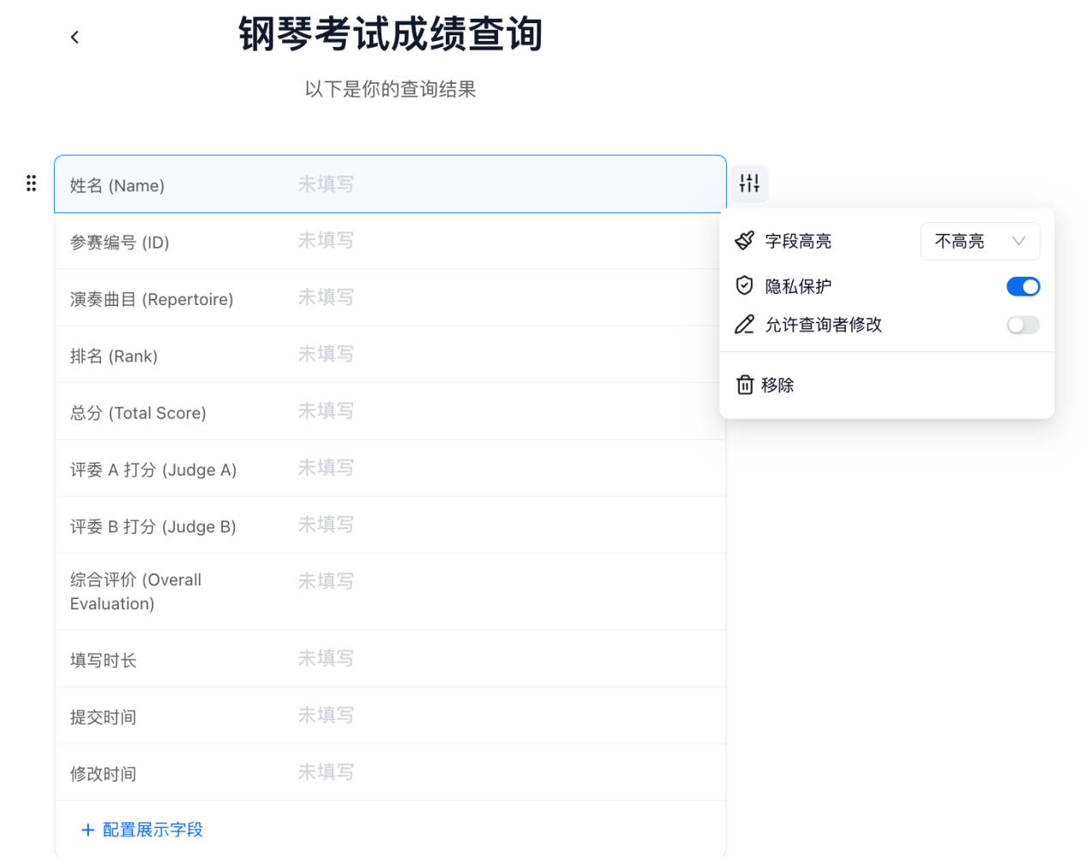Click the plus icon before 配置展示字段
The height and width of the screenshot is (857, 1086).
[87, 830]
